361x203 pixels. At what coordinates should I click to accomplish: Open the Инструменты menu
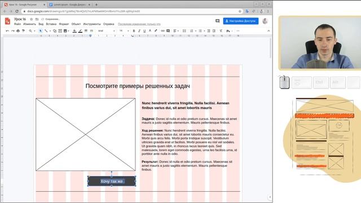tap(92, 24)
